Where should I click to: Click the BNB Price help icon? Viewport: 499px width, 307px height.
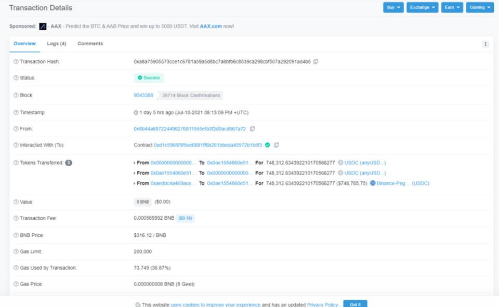pyautogui.click(x=16, y=235)
